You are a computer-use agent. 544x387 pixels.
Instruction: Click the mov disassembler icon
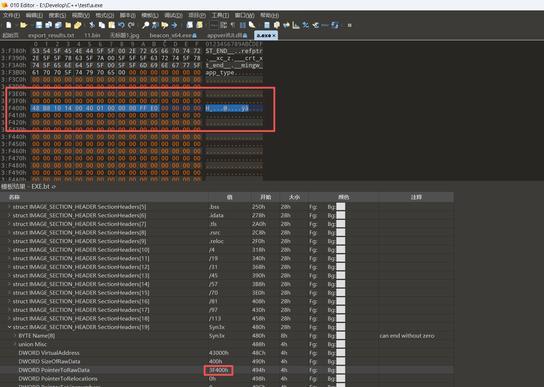pyautogui.click(x=325, y=25)
